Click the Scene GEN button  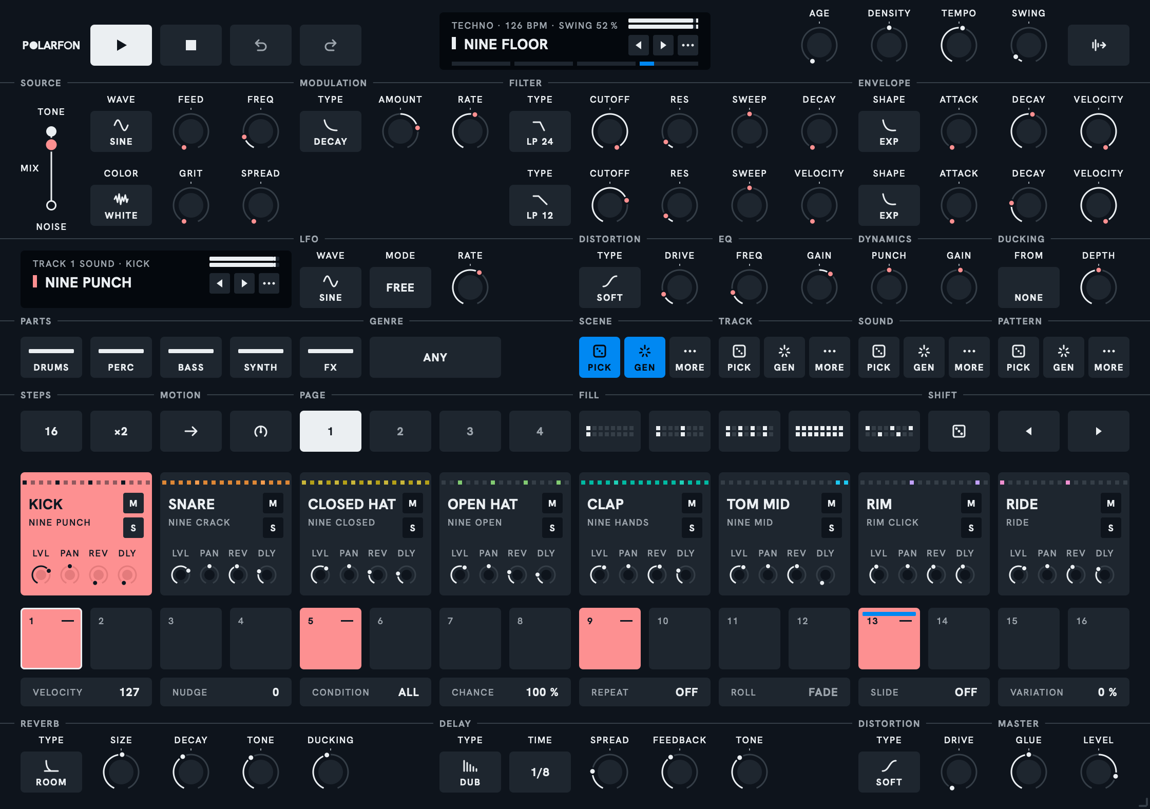[x=645, y=357]
